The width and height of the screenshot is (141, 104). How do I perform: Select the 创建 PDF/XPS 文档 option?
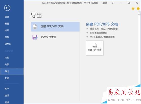(x=55, y=27)
